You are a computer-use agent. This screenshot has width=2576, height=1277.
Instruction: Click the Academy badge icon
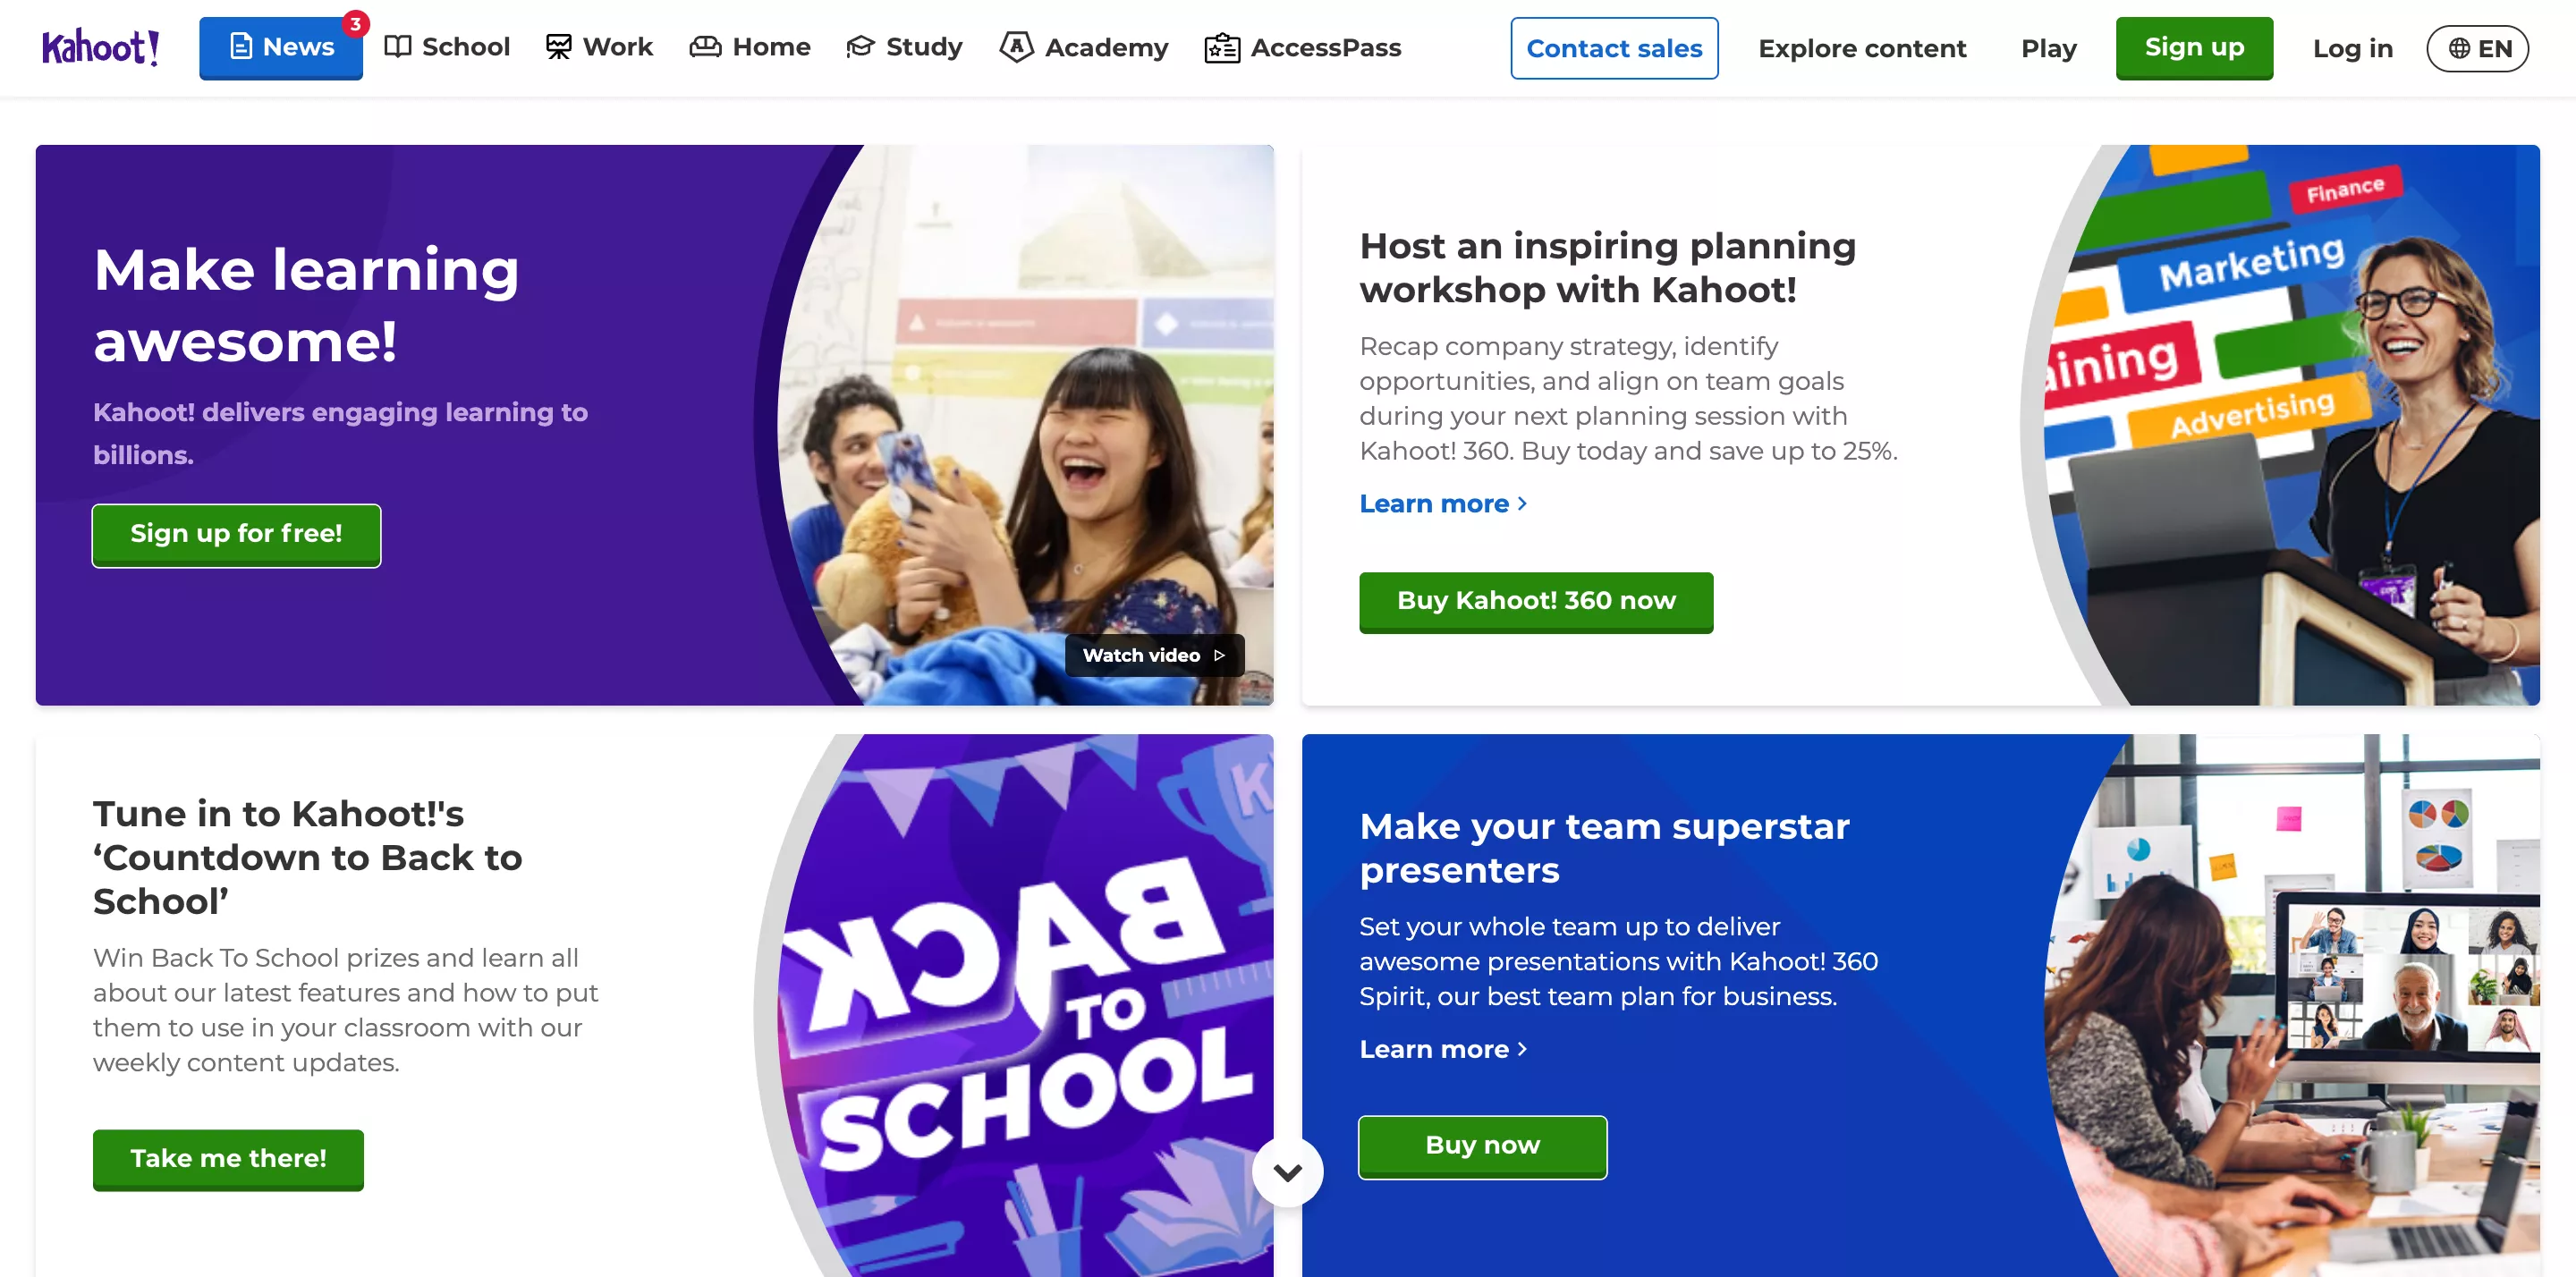click(x=1016, y=46)
